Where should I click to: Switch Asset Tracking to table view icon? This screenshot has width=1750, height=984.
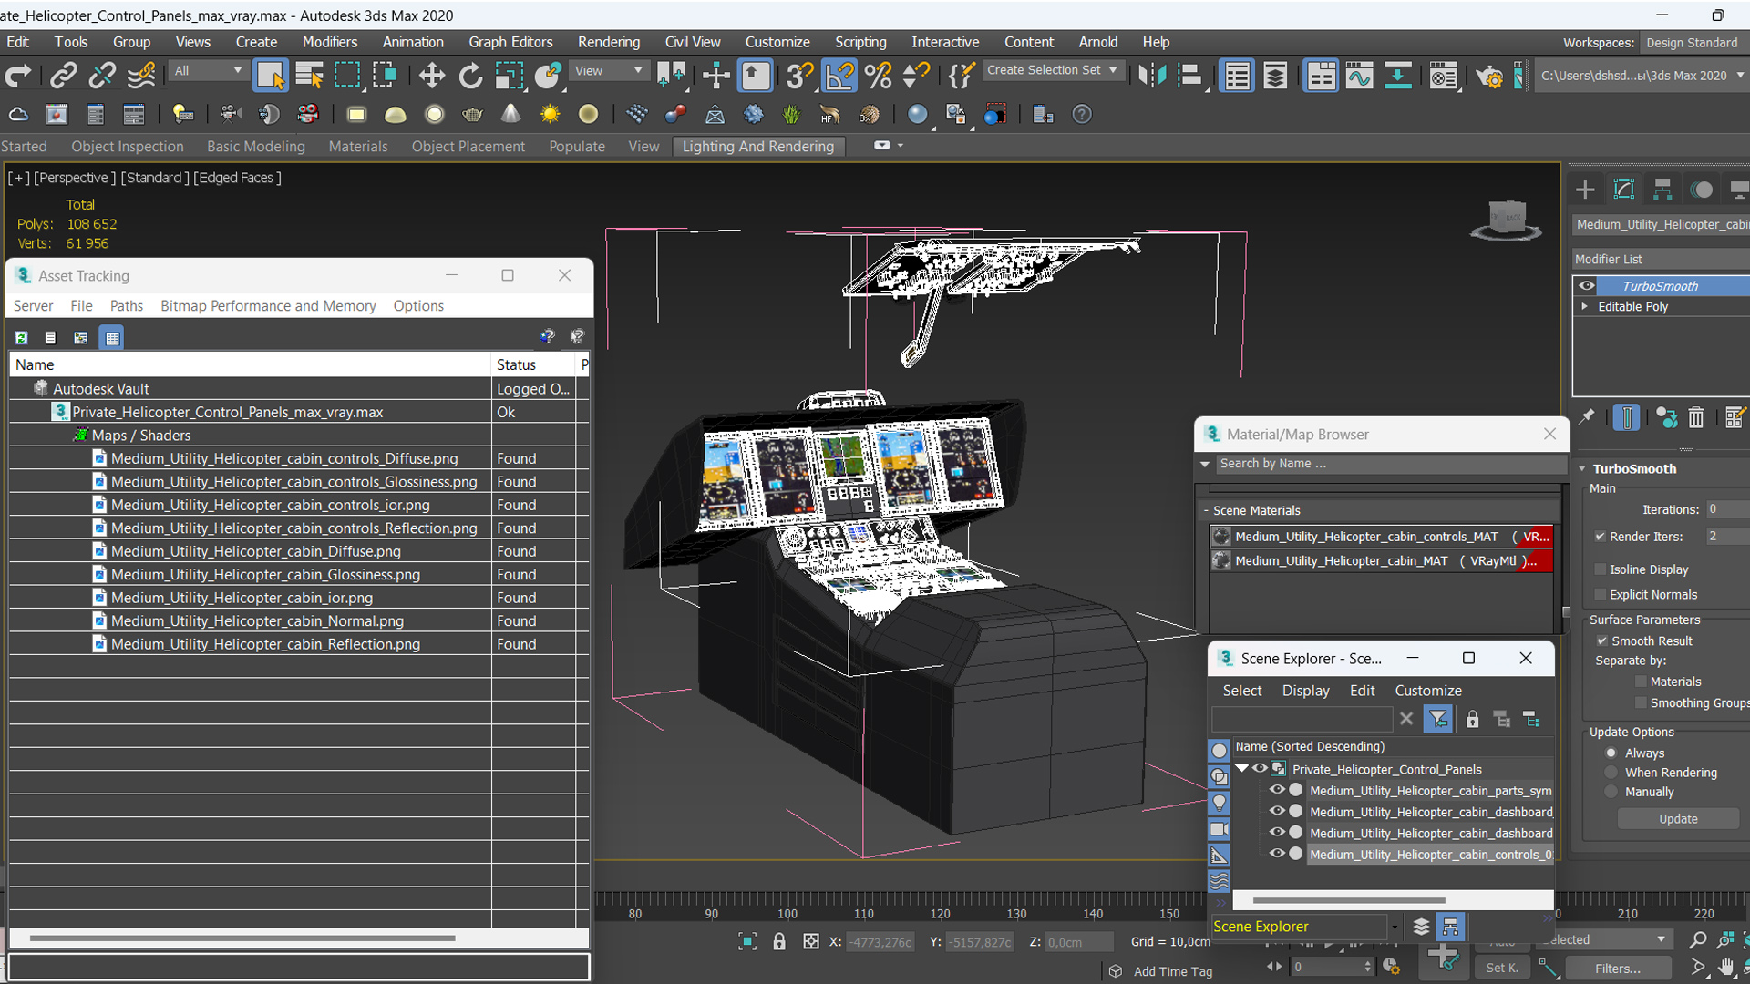click(x=112, y=338)
